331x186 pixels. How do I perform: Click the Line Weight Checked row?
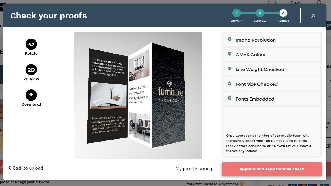[x=272, y=69]
